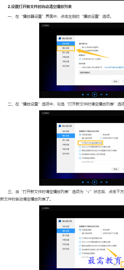
Task: Select 声音设置 tab in the third image
Action: pos(66,244)
